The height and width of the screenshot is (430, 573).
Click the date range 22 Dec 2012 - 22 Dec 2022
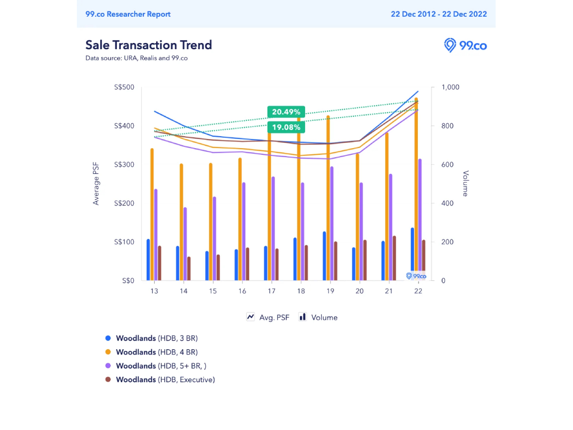point(439,14)
